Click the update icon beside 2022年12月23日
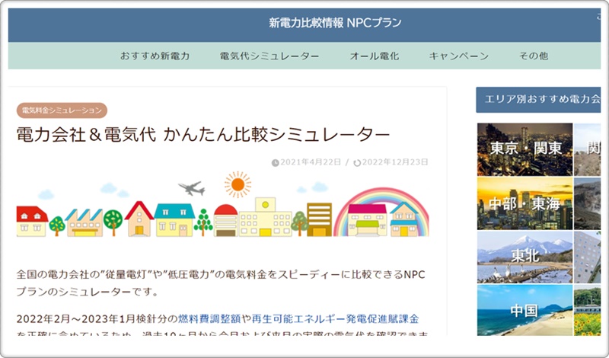 [x=357, y=163]
